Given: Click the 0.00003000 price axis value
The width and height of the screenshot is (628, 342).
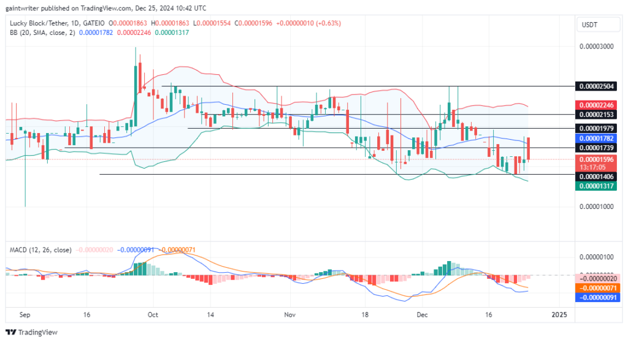Looking at the screenshot, I should [596, 47].
